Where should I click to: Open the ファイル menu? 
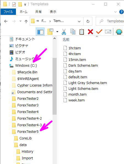point(8,12)
